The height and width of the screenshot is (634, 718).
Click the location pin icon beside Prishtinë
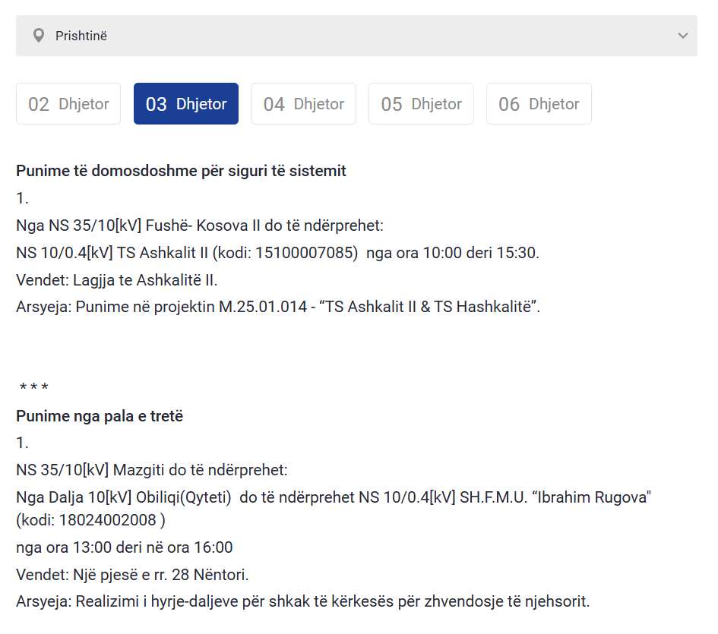click(39, 36)
